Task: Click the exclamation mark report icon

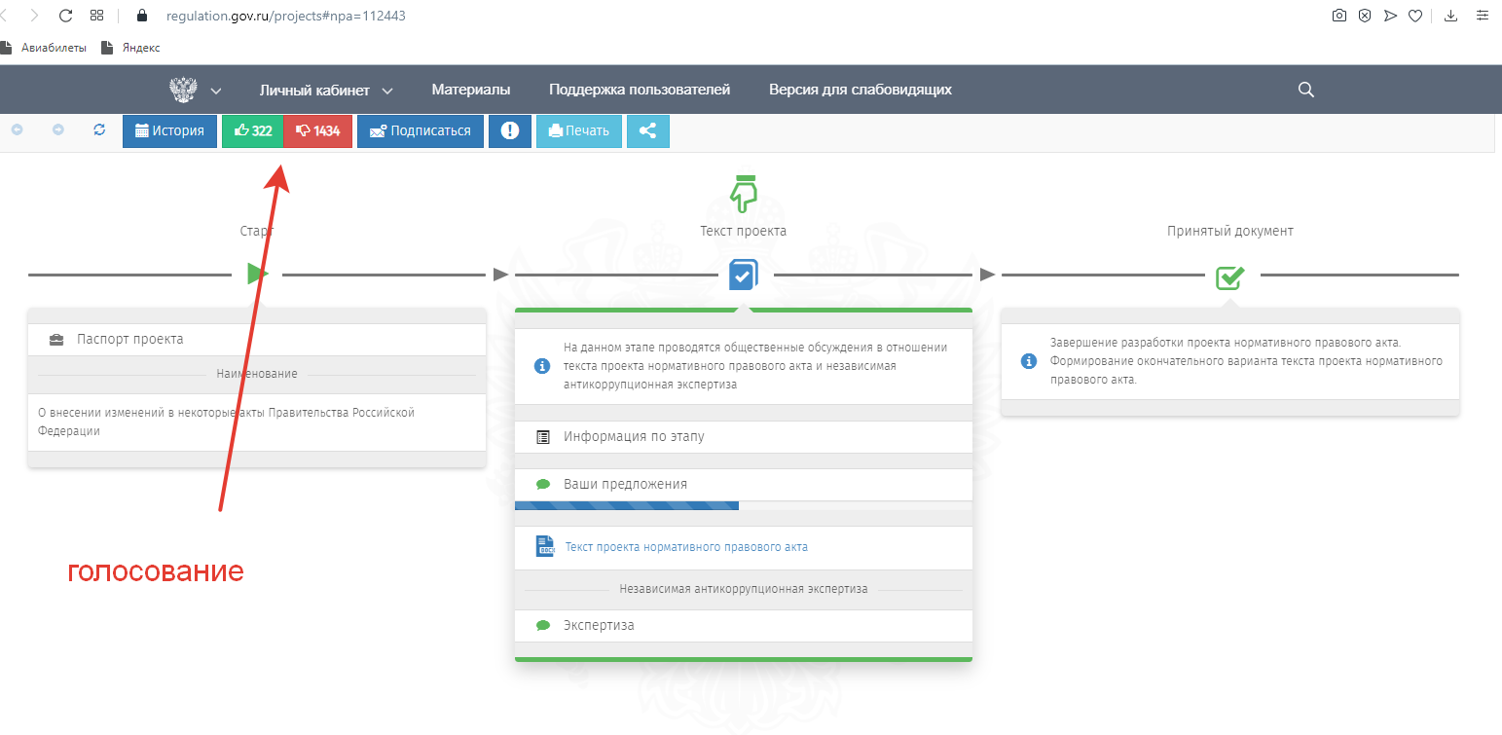Action: 509,131
